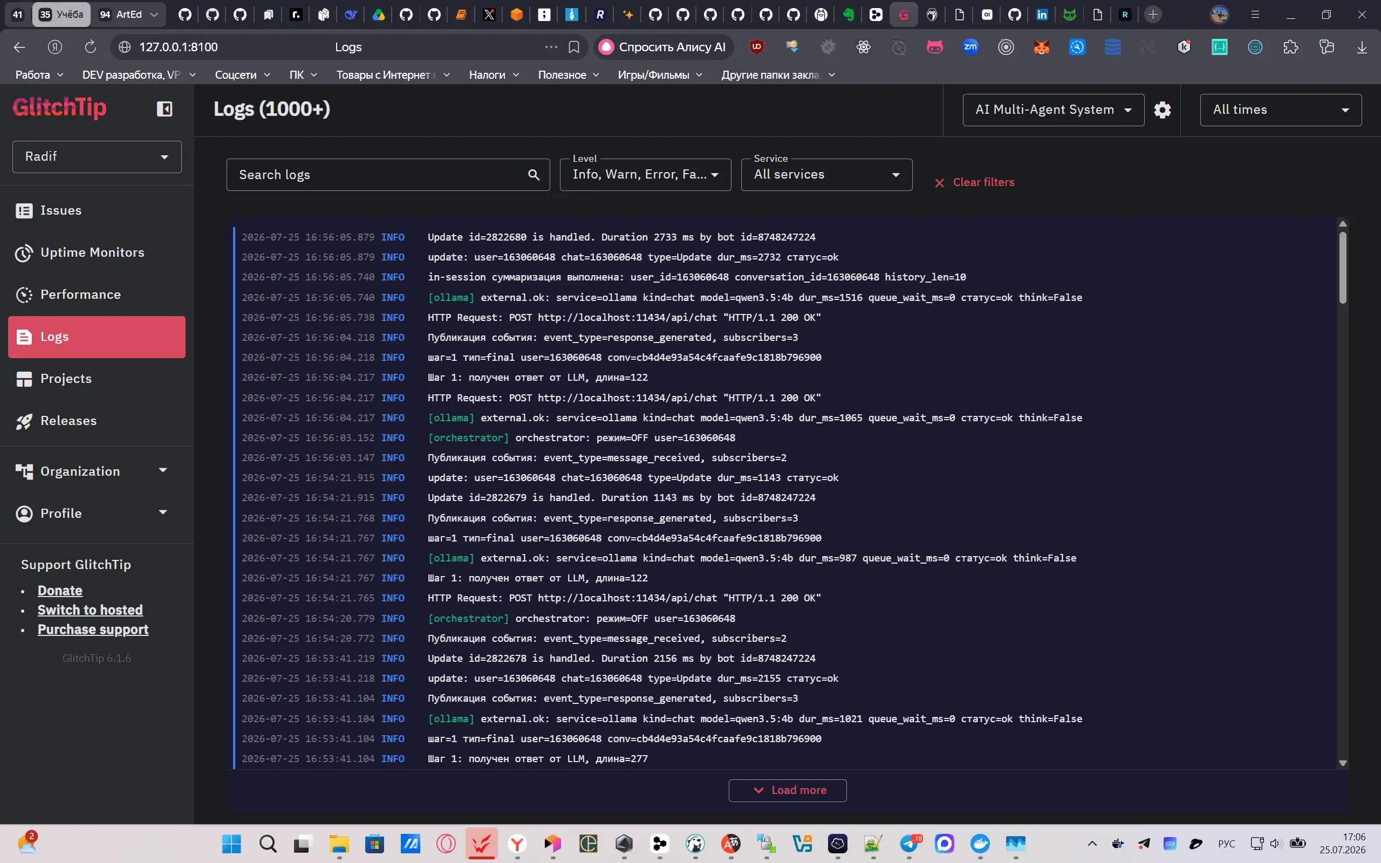Click the Profile avatar icon in sidebar

24,513
